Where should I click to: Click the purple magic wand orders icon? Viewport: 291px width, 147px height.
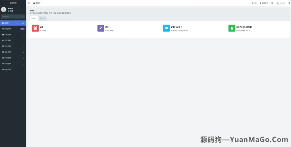click(x=101, y=28)
